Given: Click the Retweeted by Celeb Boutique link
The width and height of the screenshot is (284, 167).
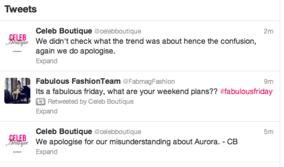Looking at the screenshot, I should point(90,101).
